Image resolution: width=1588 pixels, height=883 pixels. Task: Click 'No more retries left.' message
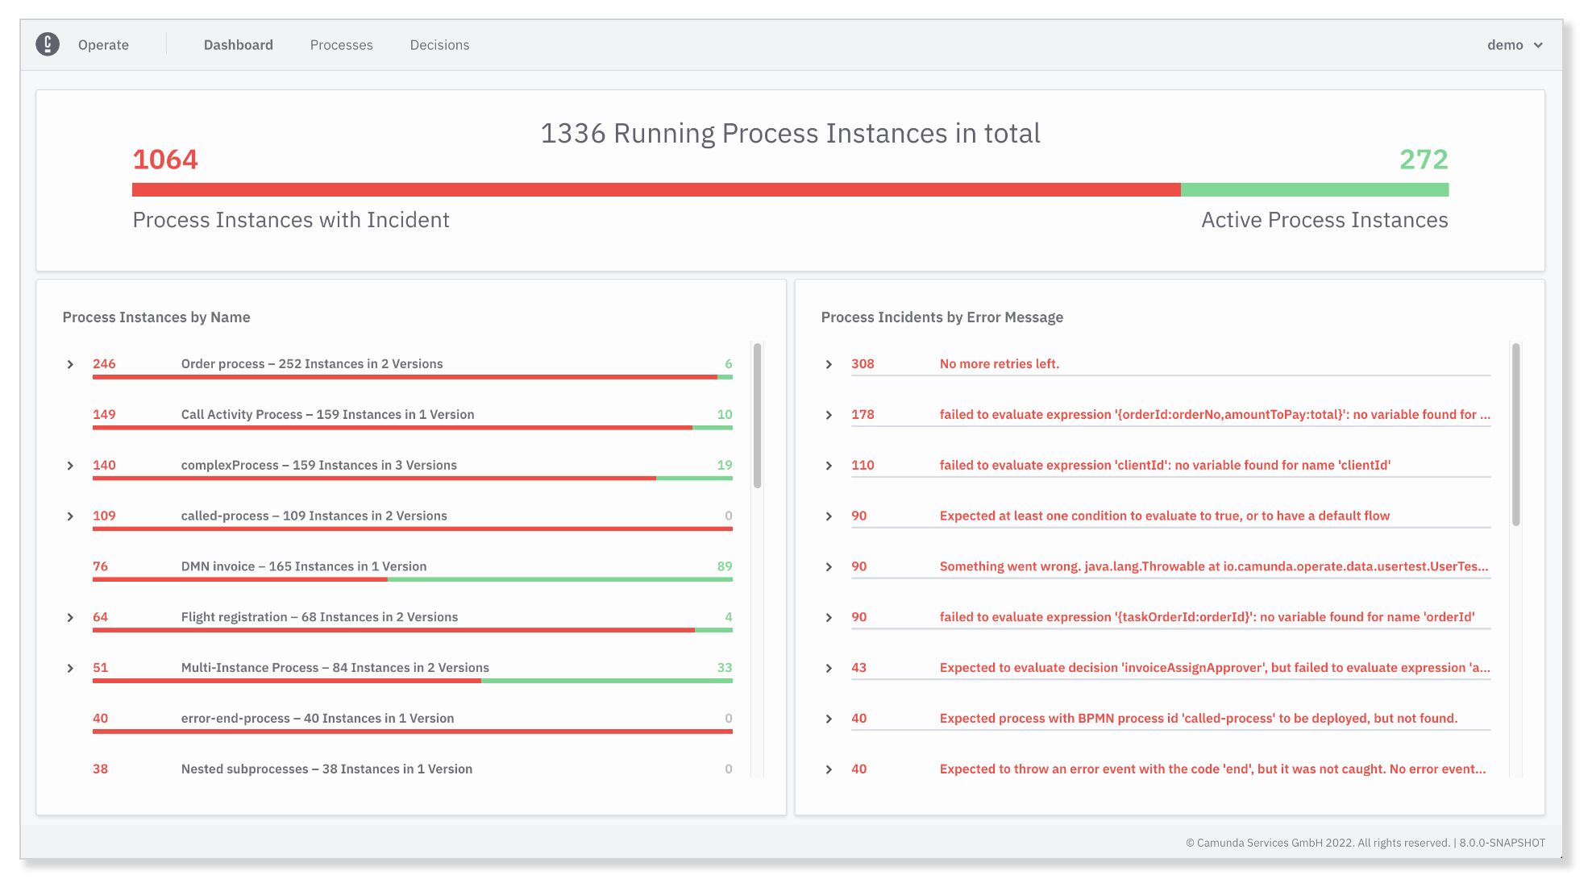click(x=1000, y=363)
